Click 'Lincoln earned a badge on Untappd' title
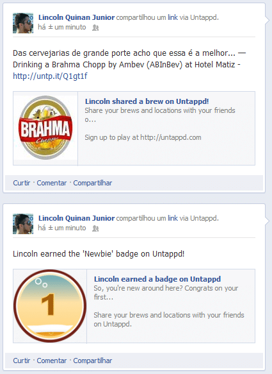 [157, 279]
